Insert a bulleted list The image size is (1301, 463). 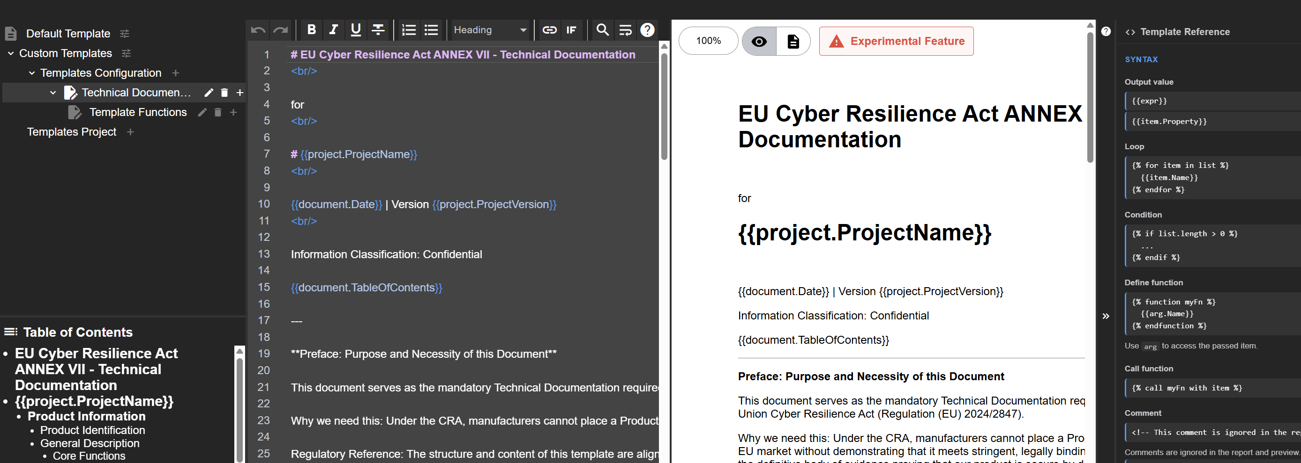click(x=431, y=30)
